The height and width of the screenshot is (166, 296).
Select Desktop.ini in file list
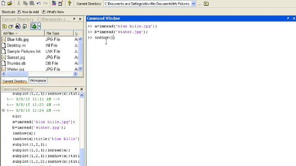click(17, 45)
